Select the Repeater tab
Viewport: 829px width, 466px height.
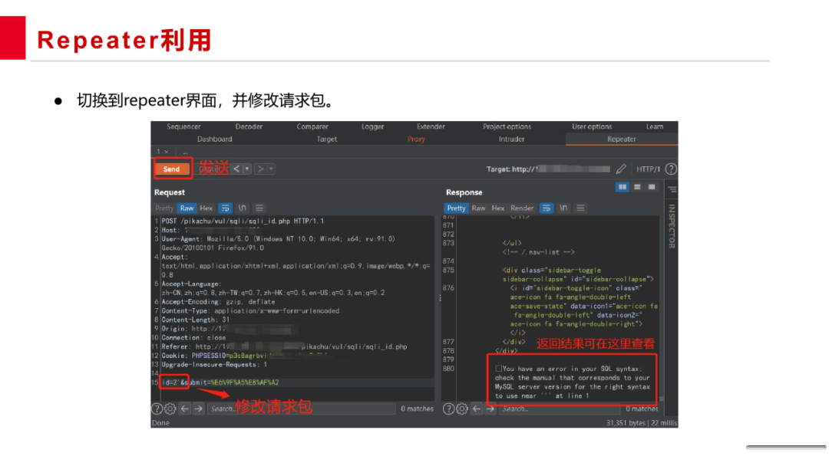tap(622, 139)
